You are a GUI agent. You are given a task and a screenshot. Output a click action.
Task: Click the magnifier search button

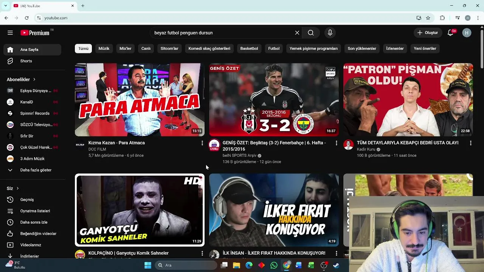311,33
